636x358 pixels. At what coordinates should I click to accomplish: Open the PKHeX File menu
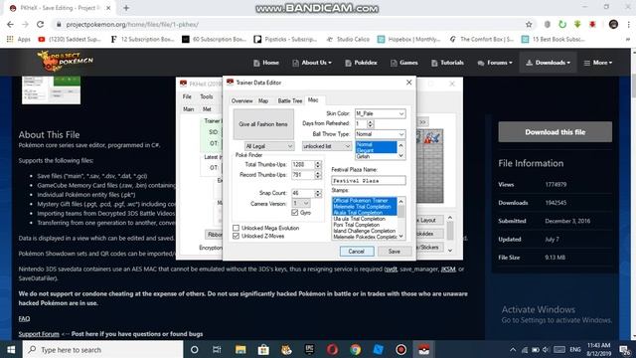point(187,96)
